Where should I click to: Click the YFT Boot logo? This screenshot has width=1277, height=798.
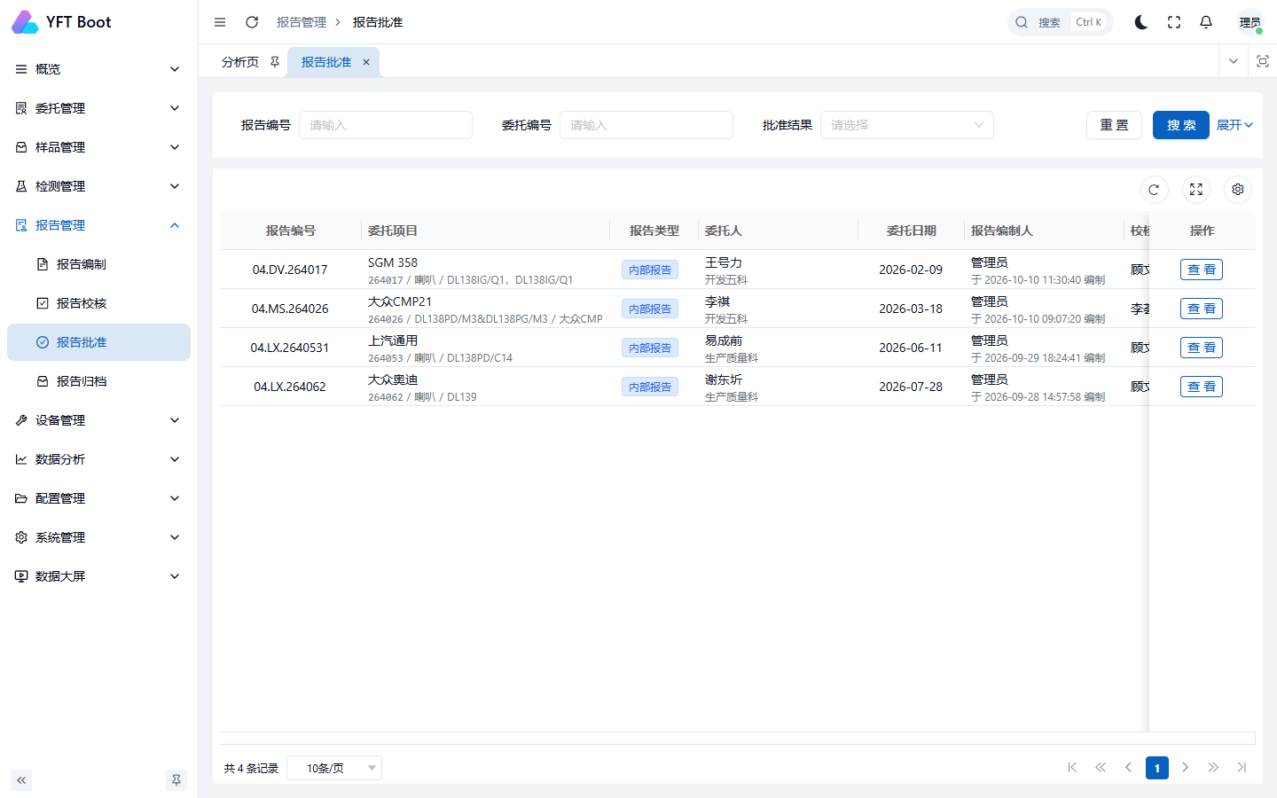[62, 22]
